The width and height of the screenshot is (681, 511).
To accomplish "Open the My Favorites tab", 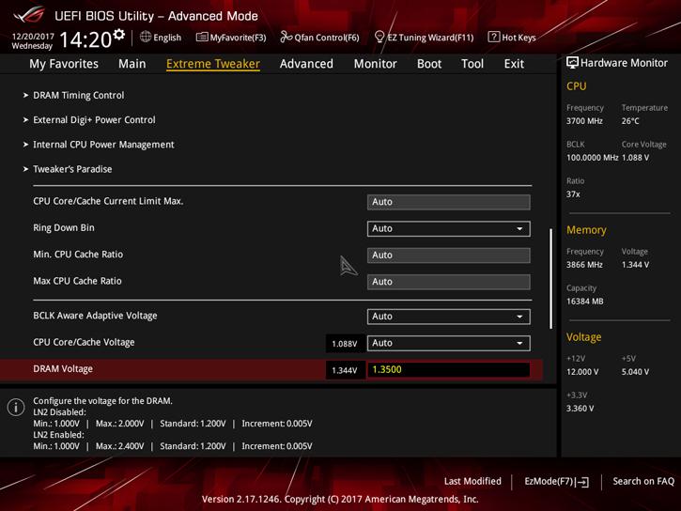I will pos(64,64).
